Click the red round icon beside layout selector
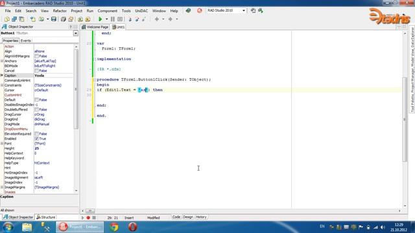 199,10
